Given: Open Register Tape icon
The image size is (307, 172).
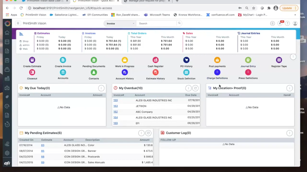Looking at the screenshot, I should pos(279,60).
